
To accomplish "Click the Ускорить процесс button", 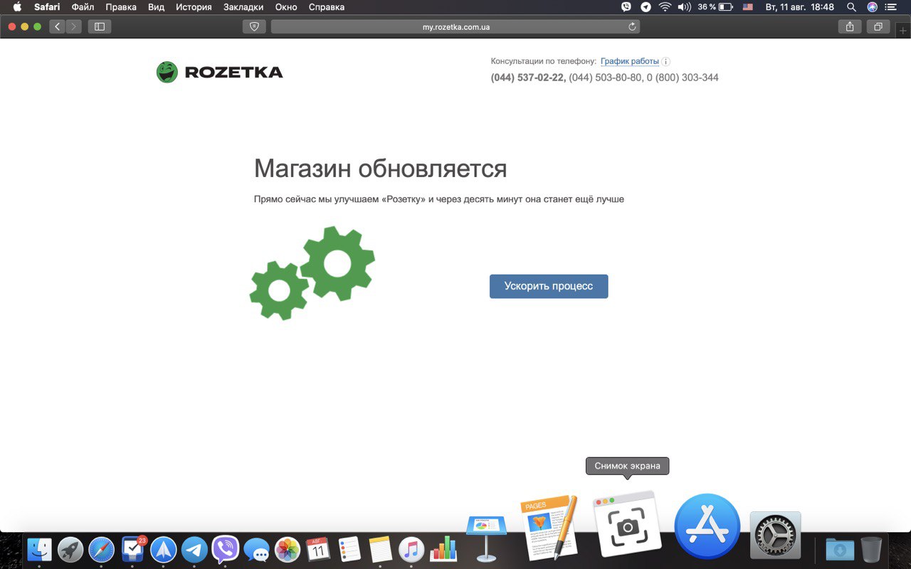I will pyautogui.click(x=549, y=286).
